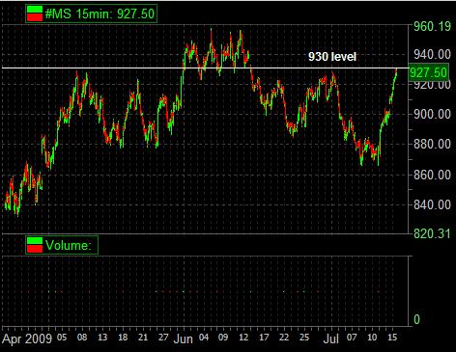
Task: Click the '08' date axis label
Action: [82, 338]
